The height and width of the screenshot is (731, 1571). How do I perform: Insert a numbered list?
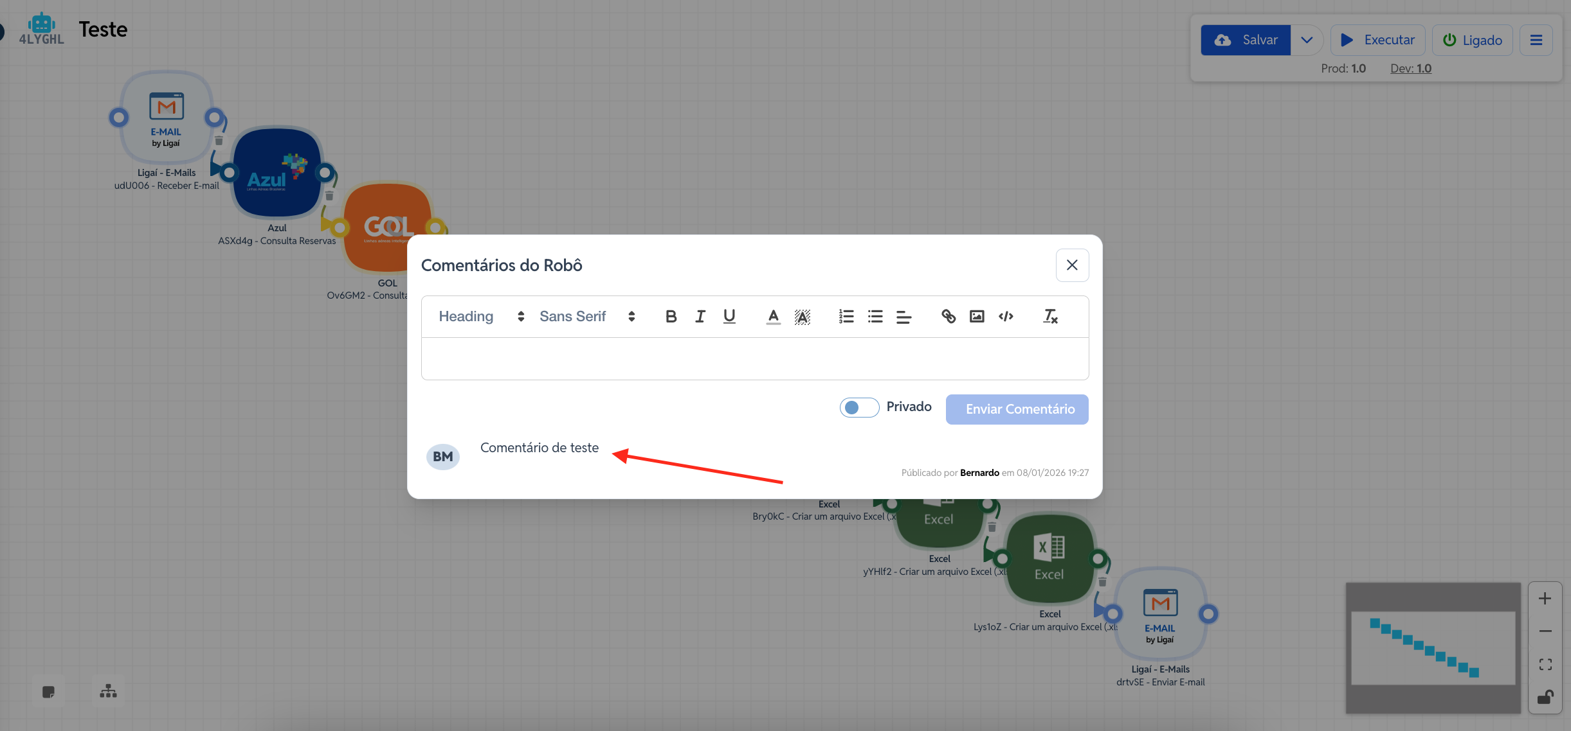(x=846, y=316)
